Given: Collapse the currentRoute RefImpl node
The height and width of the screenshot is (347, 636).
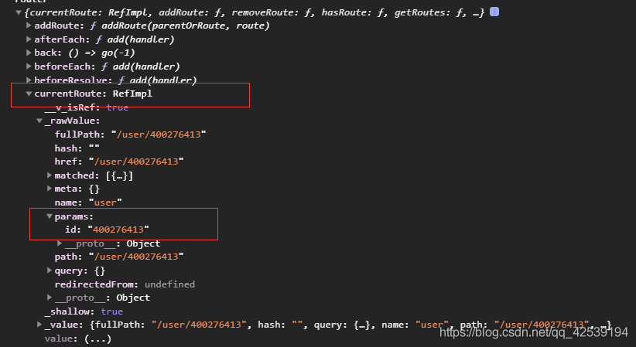Looking at the screenshot, I should click(x=29, y=94).
